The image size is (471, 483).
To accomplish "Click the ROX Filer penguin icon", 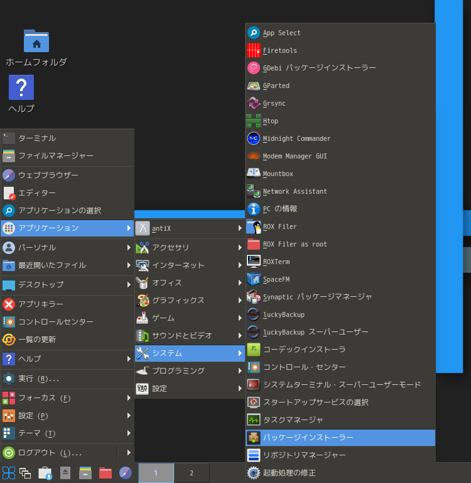I will point(254,226).
